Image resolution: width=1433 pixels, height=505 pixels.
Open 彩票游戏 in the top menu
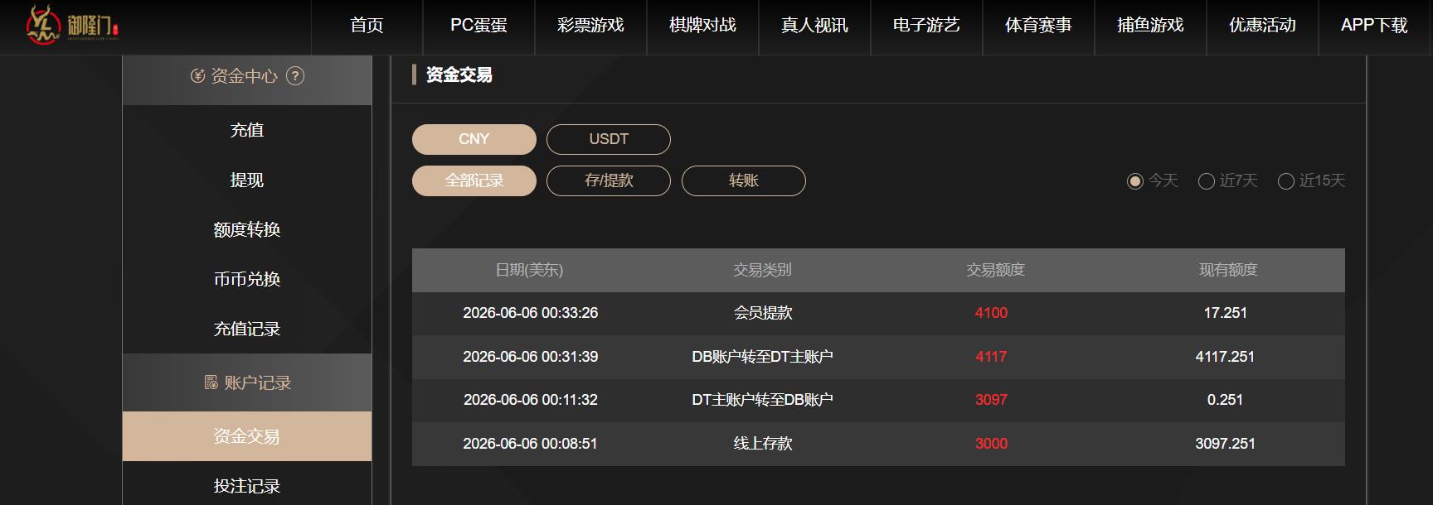pos(590,26)
